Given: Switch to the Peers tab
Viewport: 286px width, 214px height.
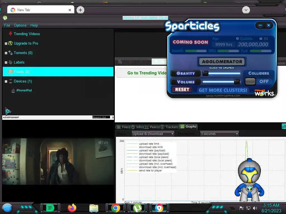Looking at the screenshot, I should pos(151,127).
